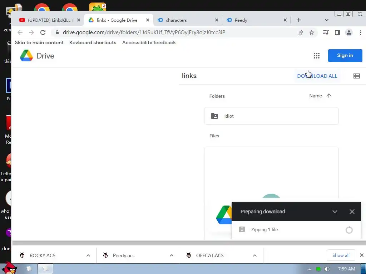The height and width of the screenshot is (274, 366).
Task: View site security lock info
Action: point(57,32)
